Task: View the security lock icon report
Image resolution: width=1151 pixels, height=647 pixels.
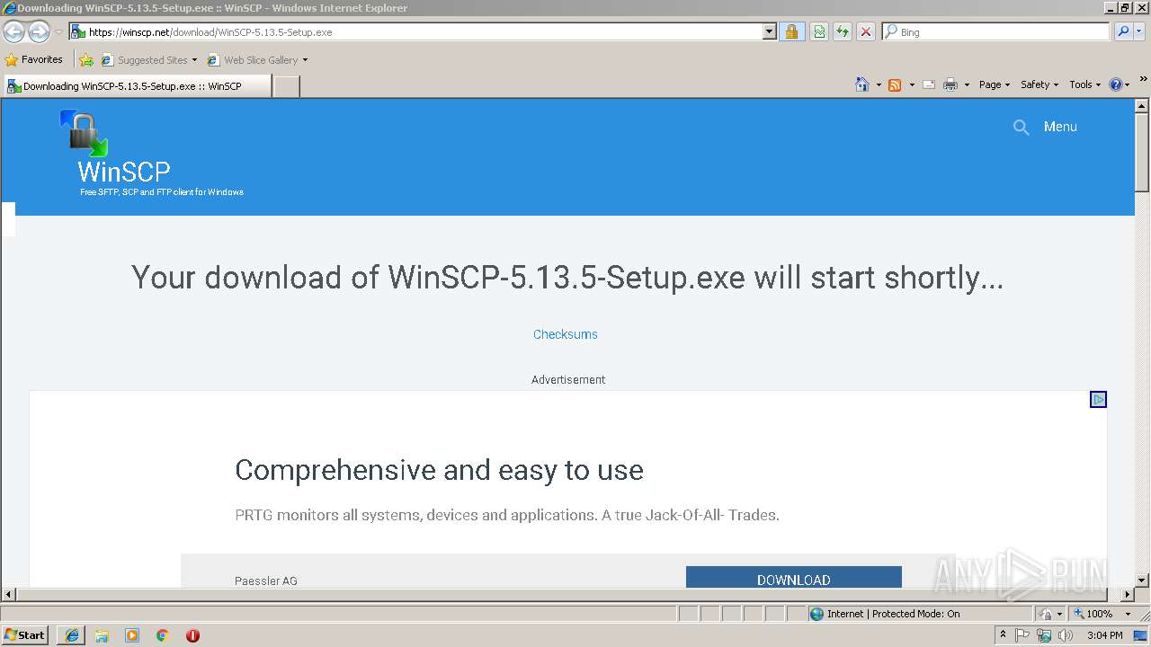Action: pyautogui.click(x=791, y=32)
